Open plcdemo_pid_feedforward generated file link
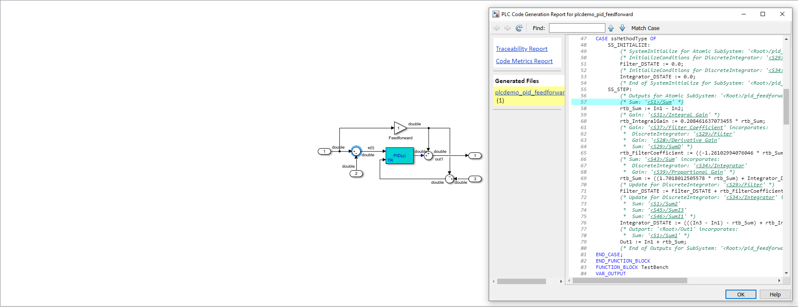This screenshot has height=307, width=798. point(529,92)
